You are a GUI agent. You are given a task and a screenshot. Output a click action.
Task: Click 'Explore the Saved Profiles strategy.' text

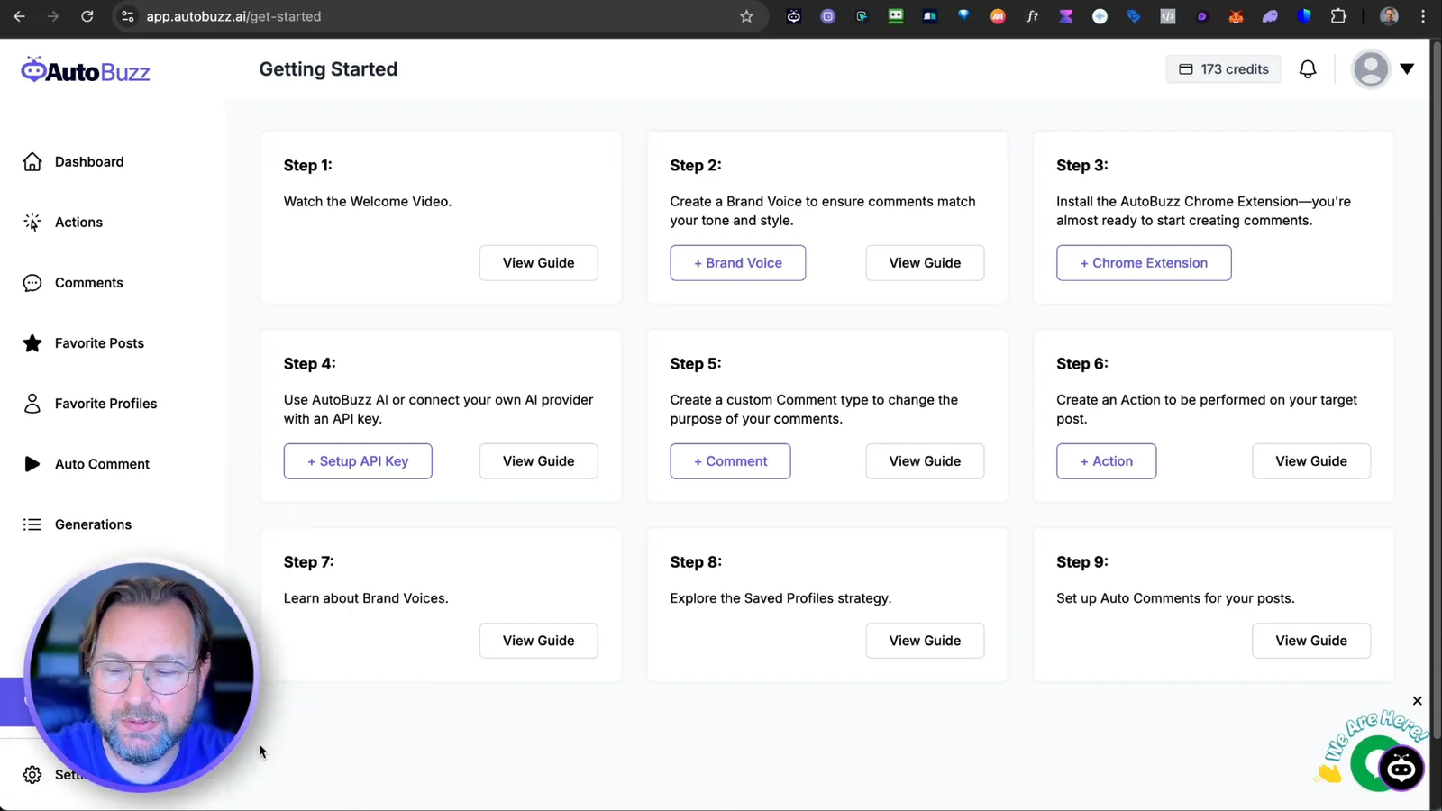780,598
